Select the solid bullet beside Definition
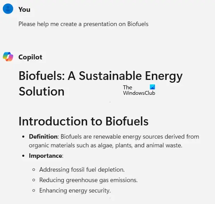215x204 pixels. [23, 137]
